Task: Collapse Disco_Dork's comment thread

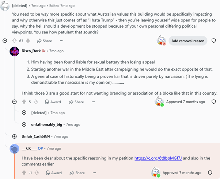Action: click(x=14, y=102)
